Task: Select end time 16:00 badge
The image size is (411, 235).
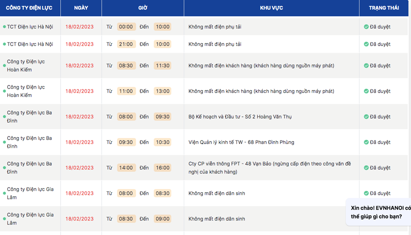Action: tap(163, 168)
